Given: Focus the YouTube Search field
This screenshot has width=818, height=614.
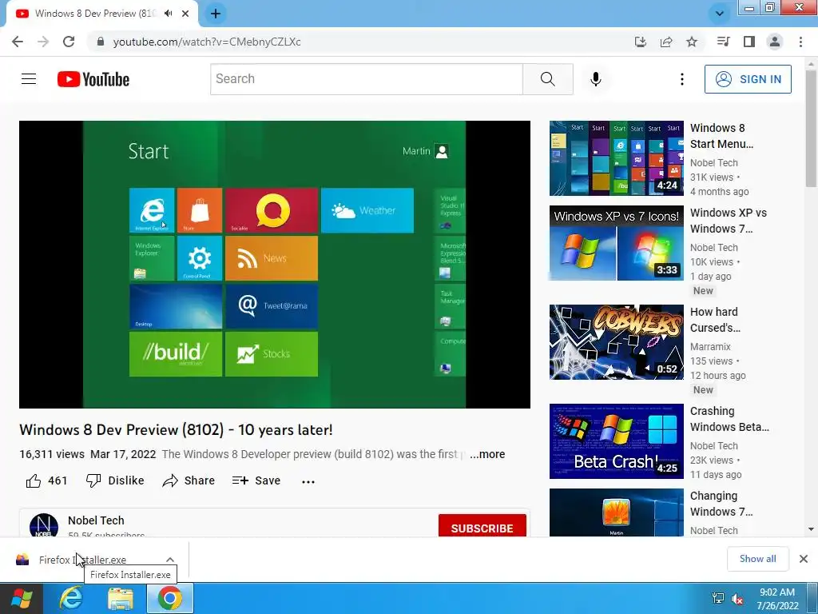Looking at the screenshot, I should coord(366,79).
